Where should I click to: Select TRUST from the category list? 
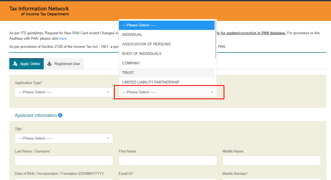[x=128, y=73]
